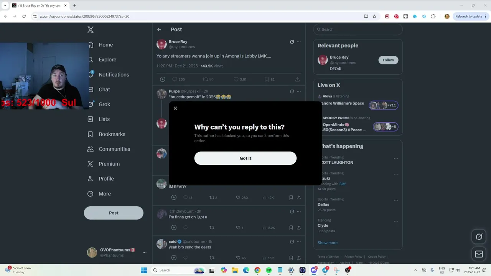Image resolution: width=491 pixels, height=276 pixels.
Task: Click the reply icon showing 305
Action: tap(175, 79)
